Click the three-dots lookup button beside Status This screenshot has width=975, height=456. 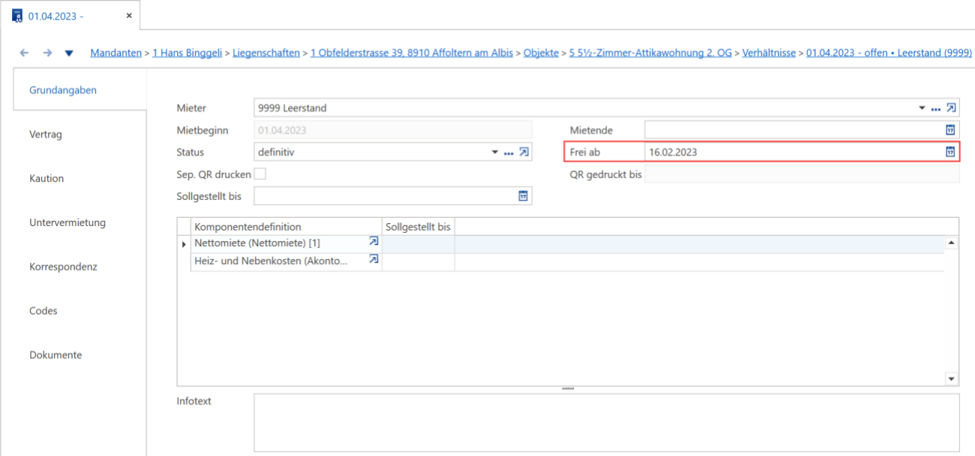508,153
